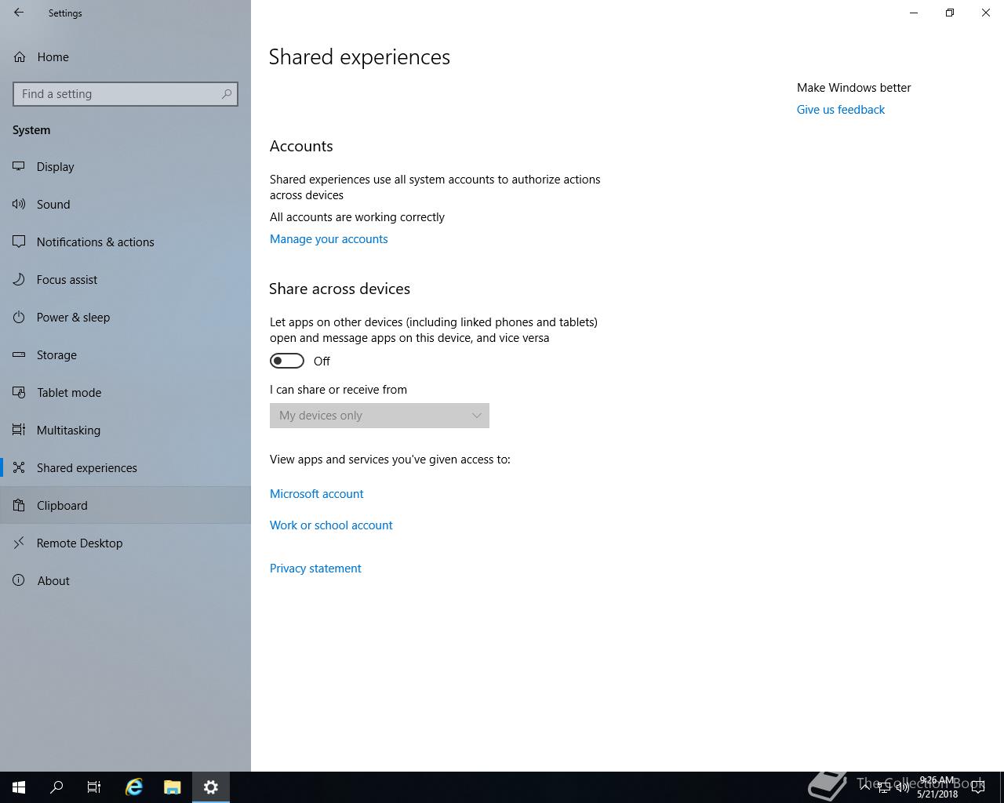
Task: Click the Display monitor icon
Action: pos(19,166)
